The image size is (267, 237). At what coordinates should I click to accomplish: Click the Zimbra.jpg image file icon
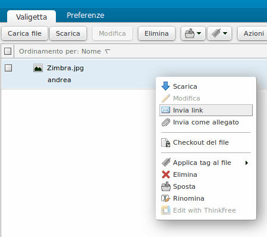(x=38, y=68)
